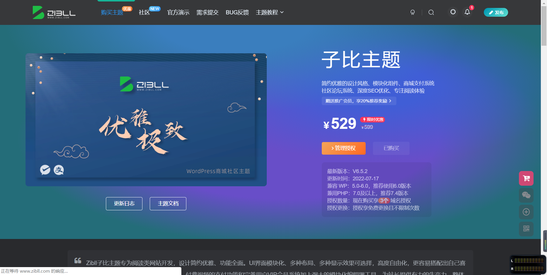
Task: Expand the 主题教程 dropdown menu
Action: point(269,12)
